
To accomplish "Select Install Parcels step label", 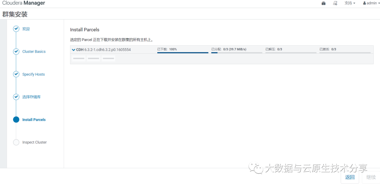I will 34,120.
